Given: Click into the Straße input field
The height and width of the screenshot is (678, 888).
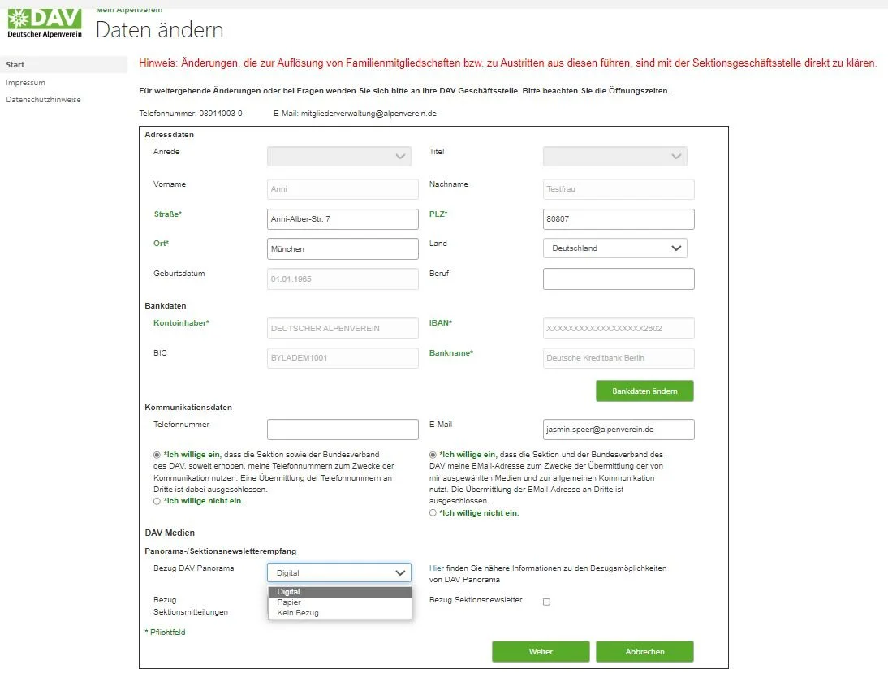Looking at the screenshot, I should tap(343, 219).
